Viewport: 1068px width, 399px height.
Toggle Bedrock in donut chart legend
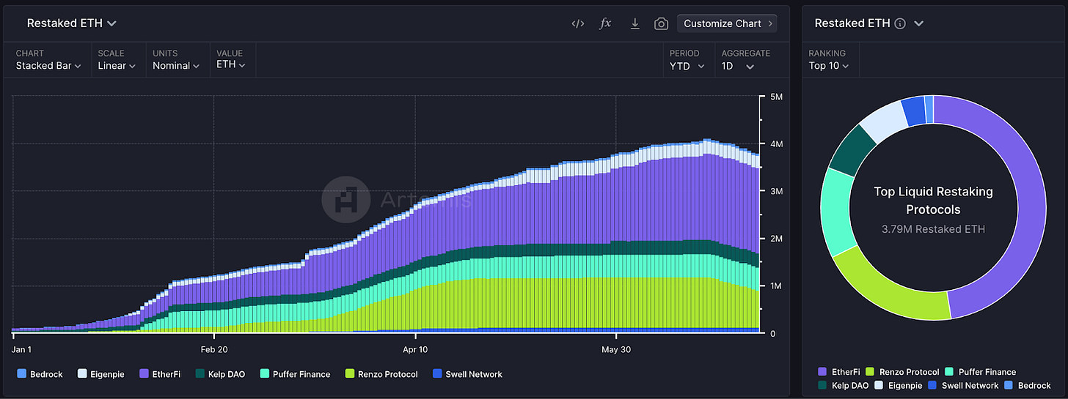[x=1028, y=385]
